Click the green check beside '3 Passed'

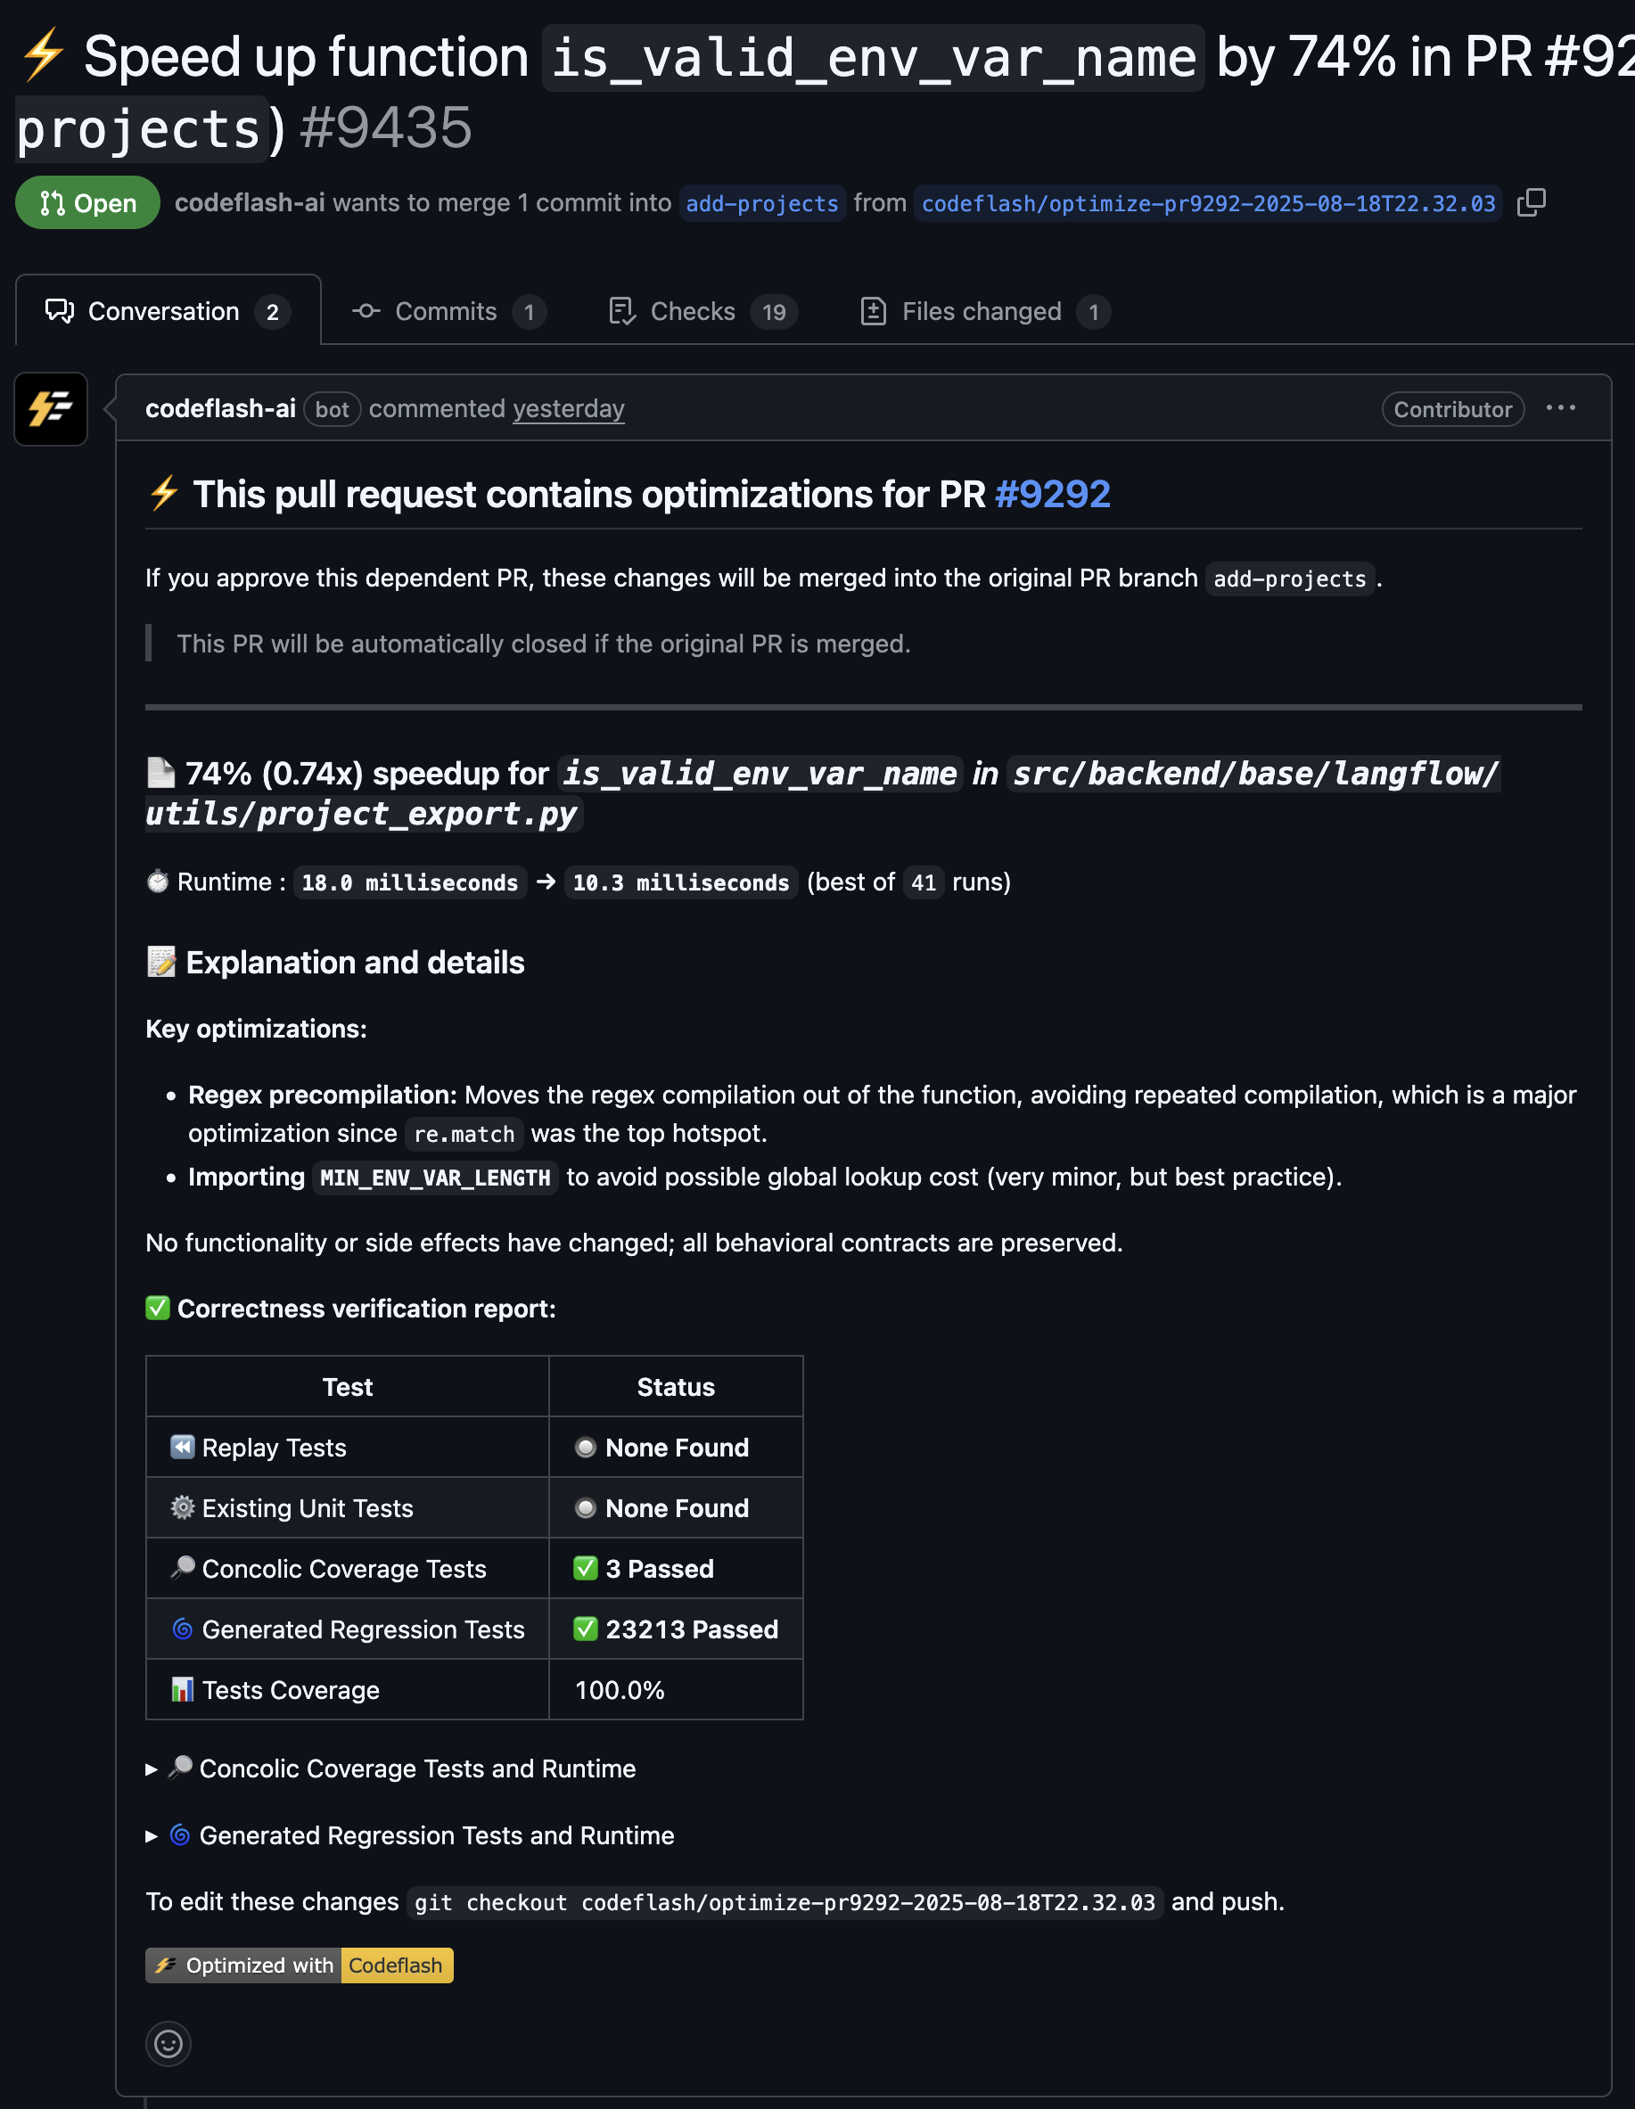point(585,1568)
